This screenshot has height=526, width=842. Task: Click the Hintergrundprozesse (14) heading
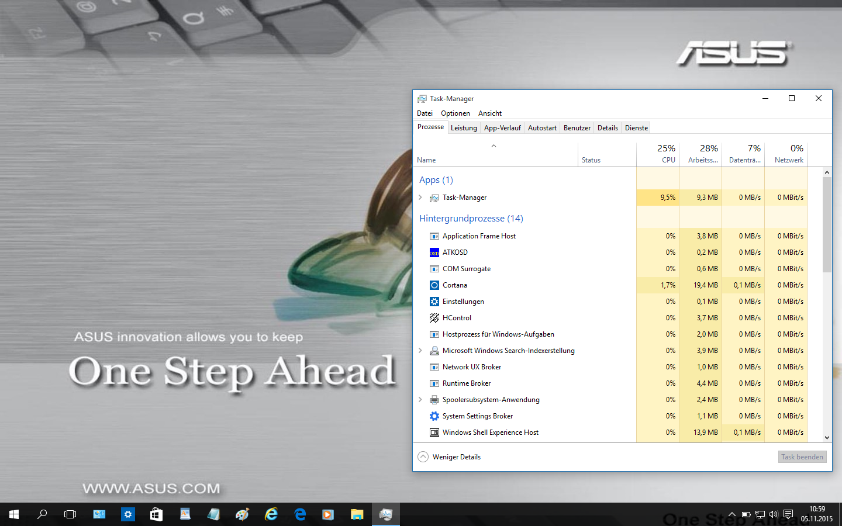point(471,219)
